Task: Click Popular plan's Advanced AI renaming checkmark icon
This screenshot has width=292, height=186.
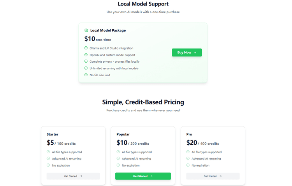Action: (118, 159)
